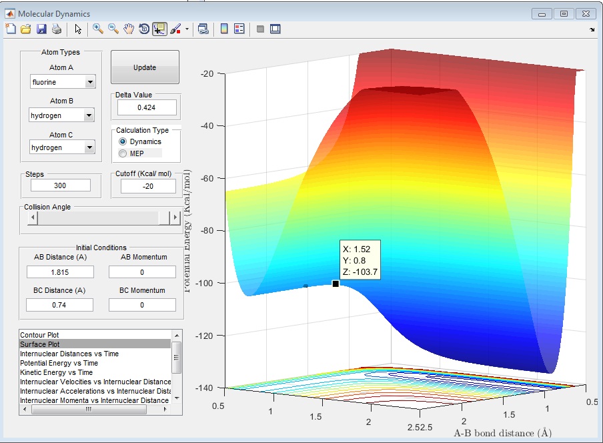Toggle the Data Cursor tool

[159, 29]
